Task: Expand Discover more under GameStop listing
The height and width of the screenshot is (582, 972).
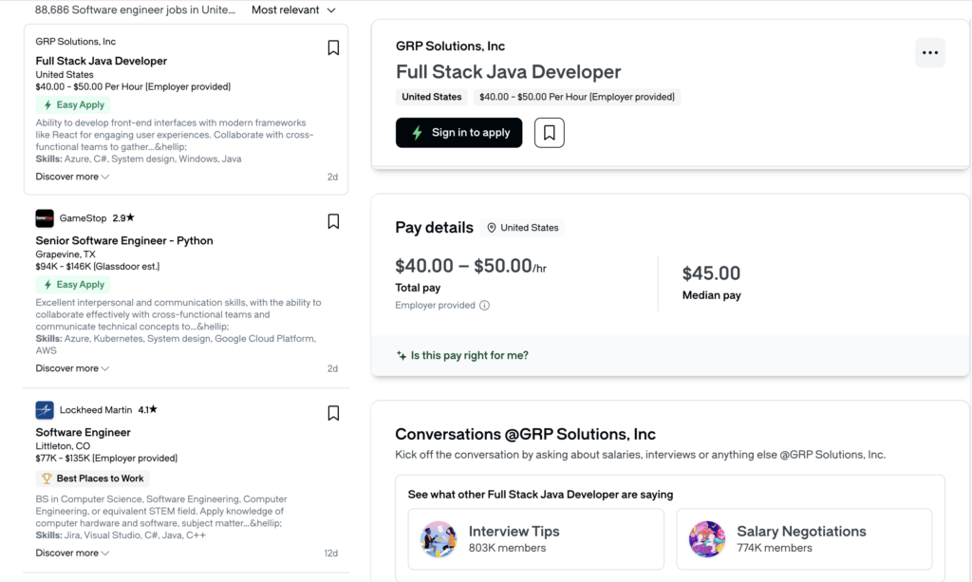Action: tap(72, 368)
